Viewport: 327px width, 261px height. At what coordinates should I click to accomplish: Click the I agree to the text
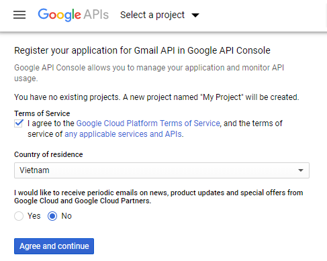[51, 123]
